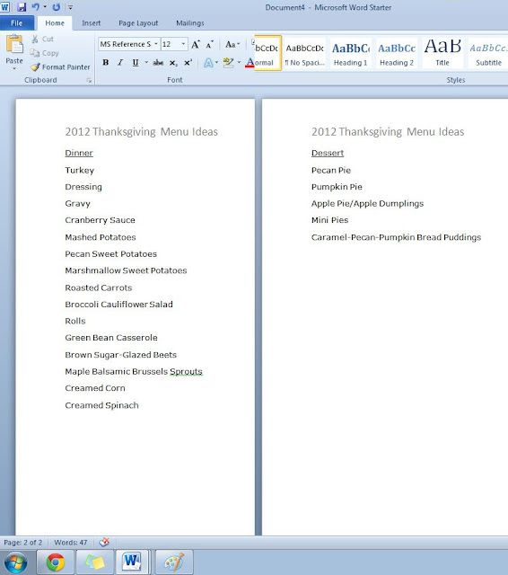
Task: Apply Text Effects with the glowing A icon
Action: 208,63
